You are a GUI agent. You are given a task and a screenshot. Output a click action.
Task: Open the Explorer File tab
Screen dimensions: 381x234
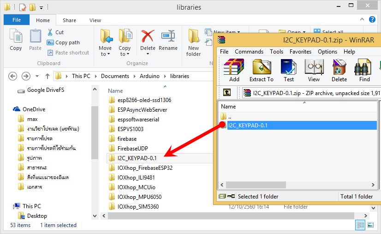17,20
